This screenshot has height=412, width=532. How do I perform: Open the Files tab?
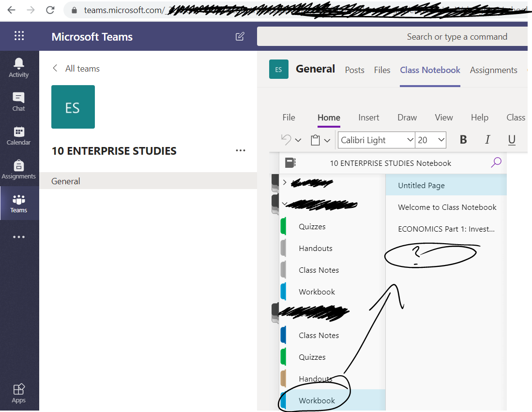click(x=382, y=70)
